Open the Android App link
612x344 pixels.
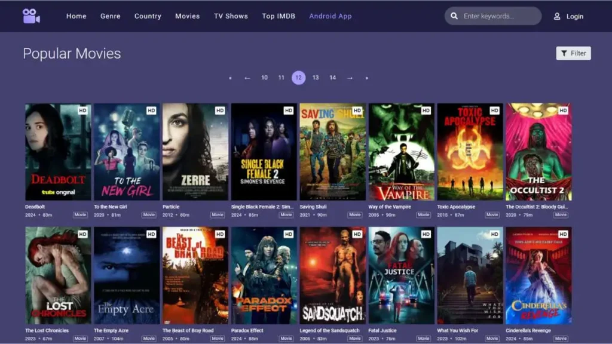tap(330, 16)
